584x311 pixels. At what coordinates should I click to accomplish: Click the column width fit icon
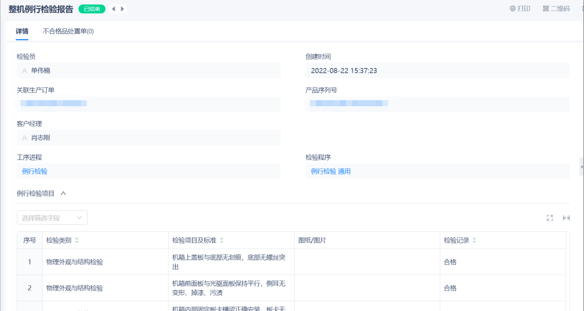[x=566, y=218]
